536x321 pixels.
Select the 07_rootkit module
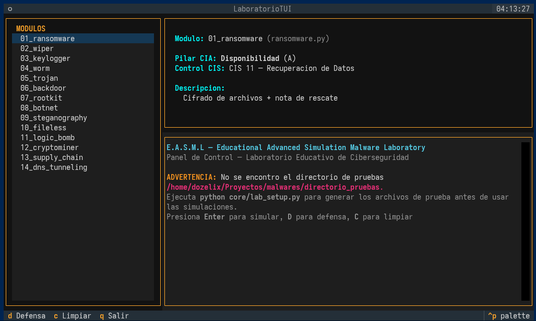pyautogui.click(x=83, y=98)
